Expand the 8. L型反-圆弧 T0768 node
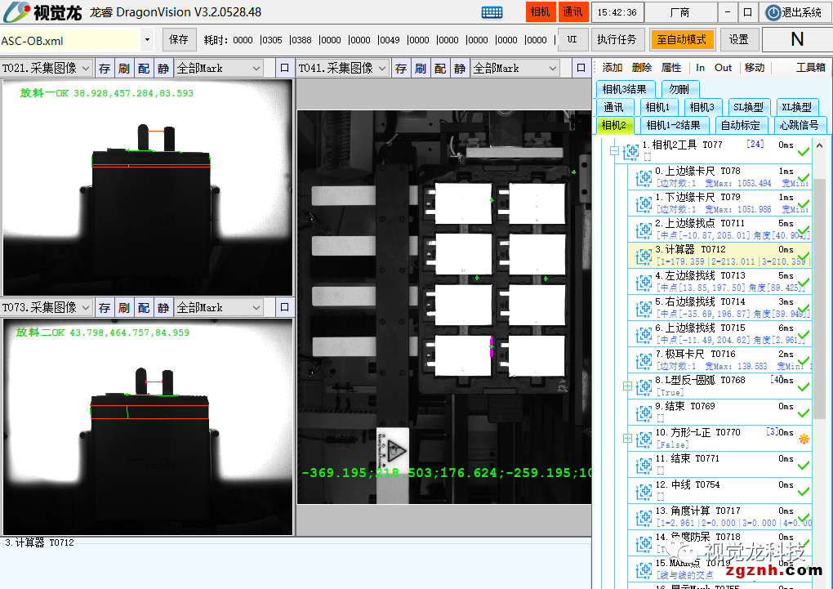This screenshot has height=589, width=833. click(627, 386)
